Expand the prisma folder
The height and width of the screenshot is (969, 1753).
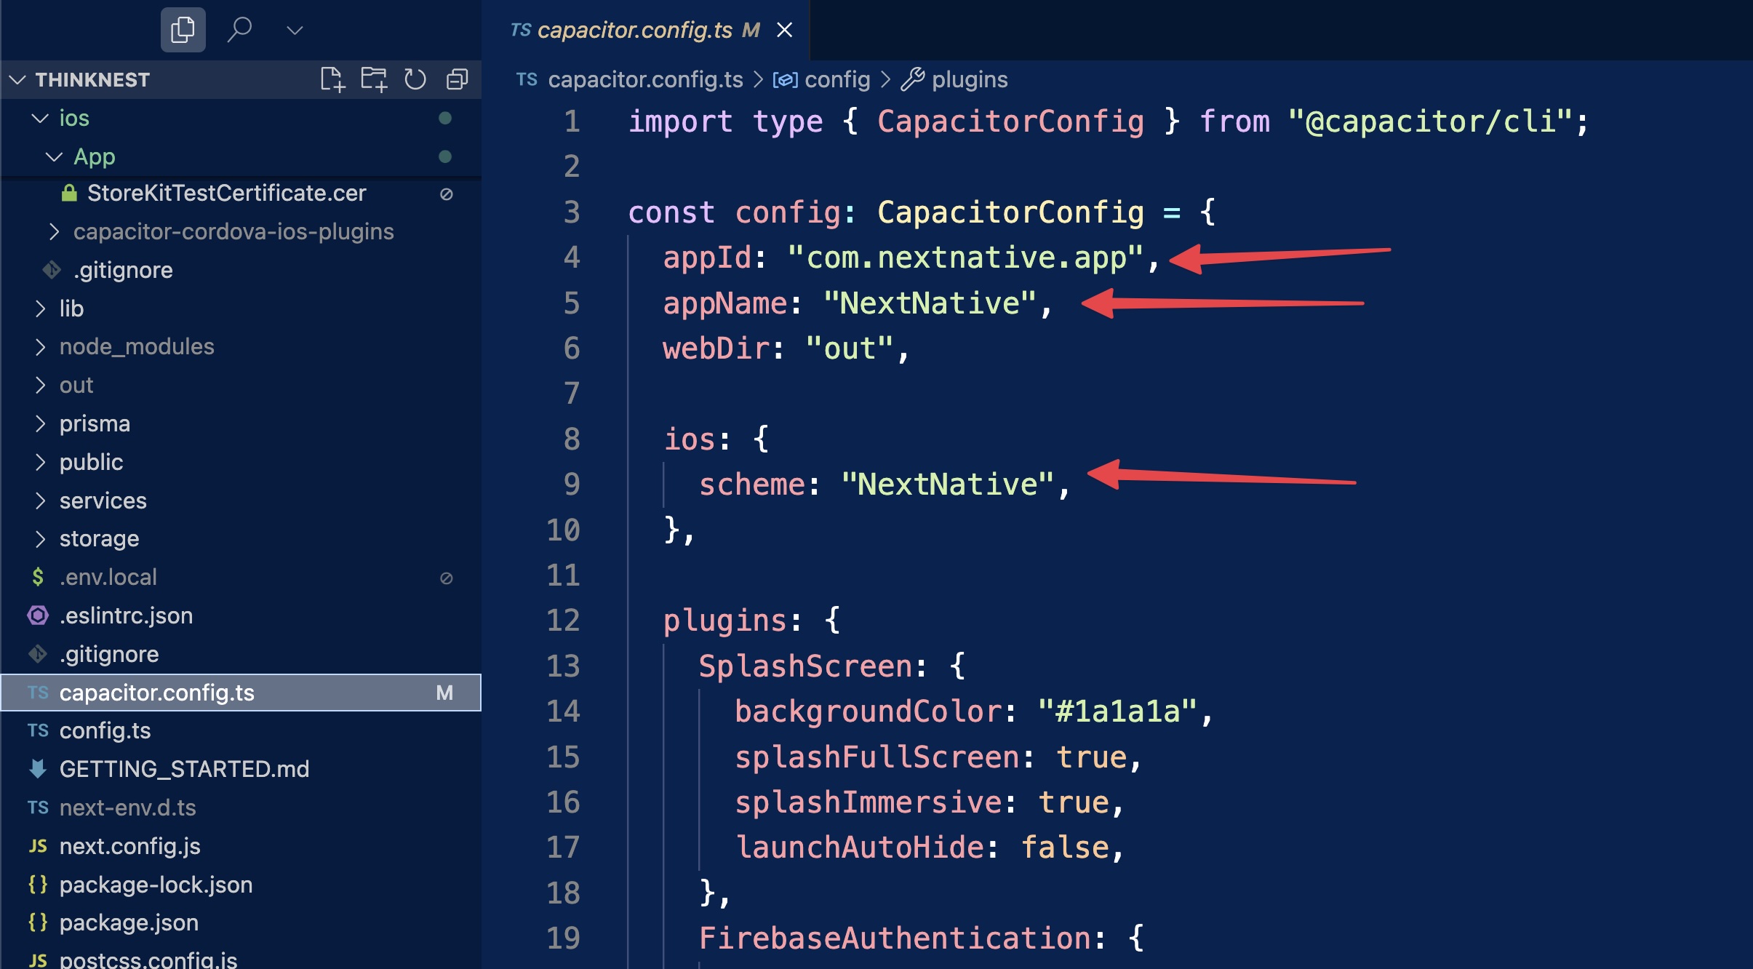(x=95, y=423)
